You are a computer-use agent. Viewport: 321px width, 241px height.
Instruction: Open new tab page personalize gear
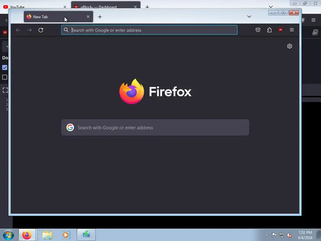[x=289, y=46]
